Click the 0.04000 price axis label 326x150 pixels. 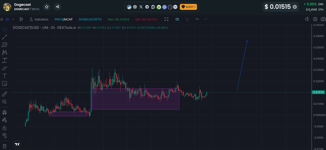click(x=318, y=36)
